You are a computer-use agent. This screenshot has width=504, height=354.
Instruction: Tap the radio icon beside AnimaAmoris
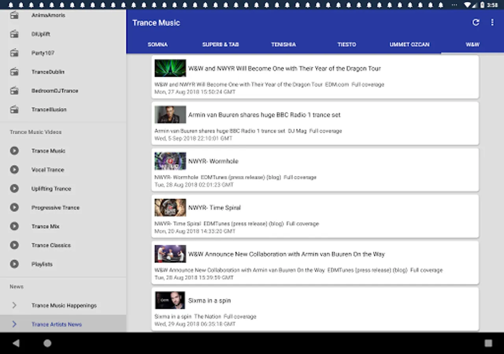(x=14, y=15)
